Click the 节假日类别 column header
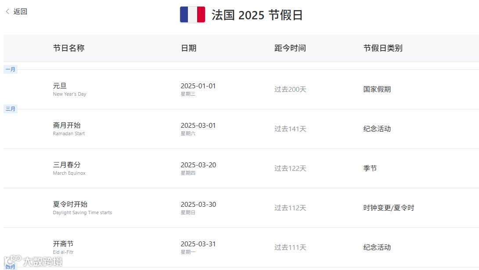 [383, 48]
